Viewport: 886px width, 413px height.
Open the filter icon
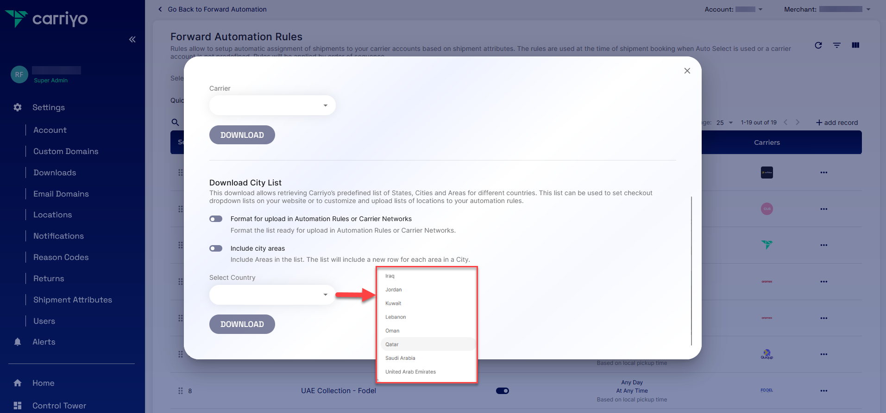837,45
